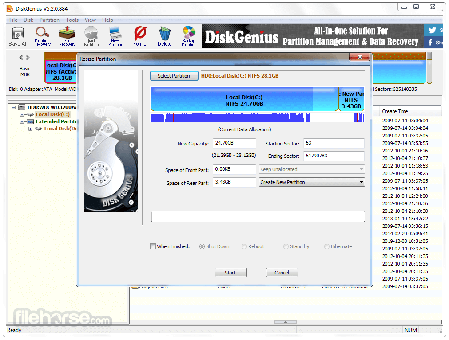
Task: Select Local Disk(C:) in the tree
Action: tap(53, 114)
